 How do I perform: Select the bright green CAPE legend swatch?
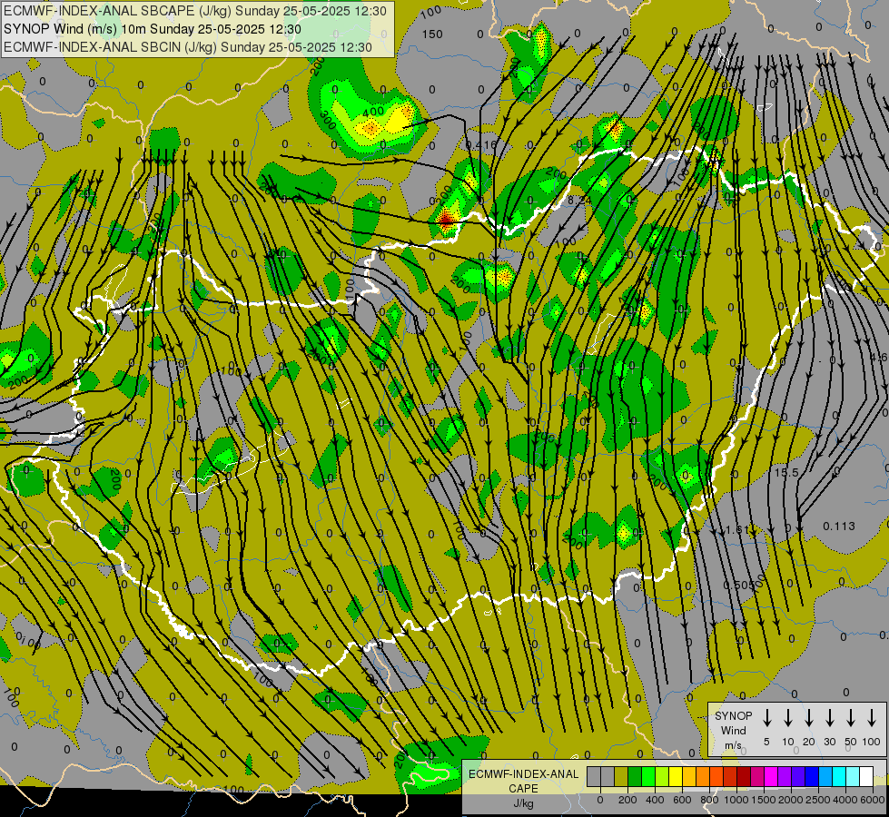648,776
